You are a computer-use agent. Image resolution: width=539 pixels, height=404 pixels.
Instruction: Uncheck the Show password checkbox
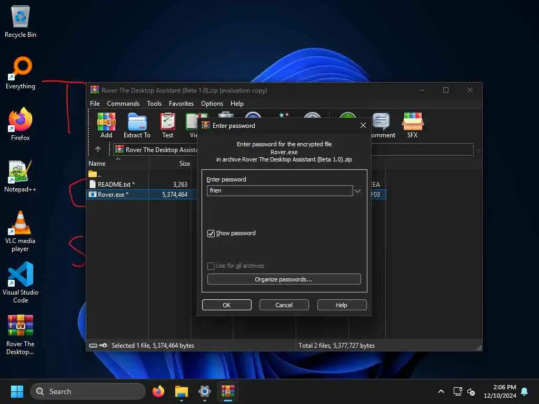pos(211,233)
